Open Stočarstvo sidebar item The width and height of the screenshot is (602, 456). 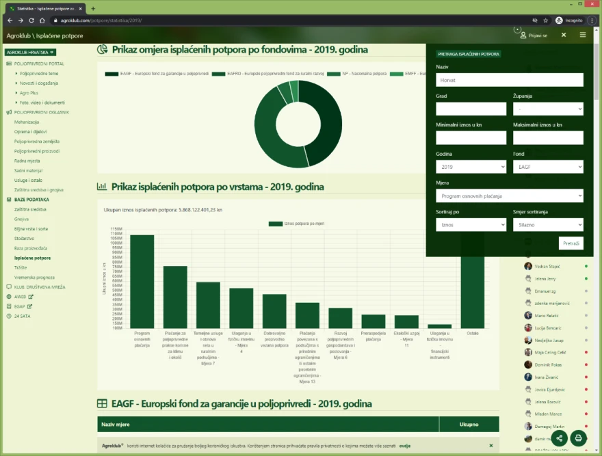[24, 239]
